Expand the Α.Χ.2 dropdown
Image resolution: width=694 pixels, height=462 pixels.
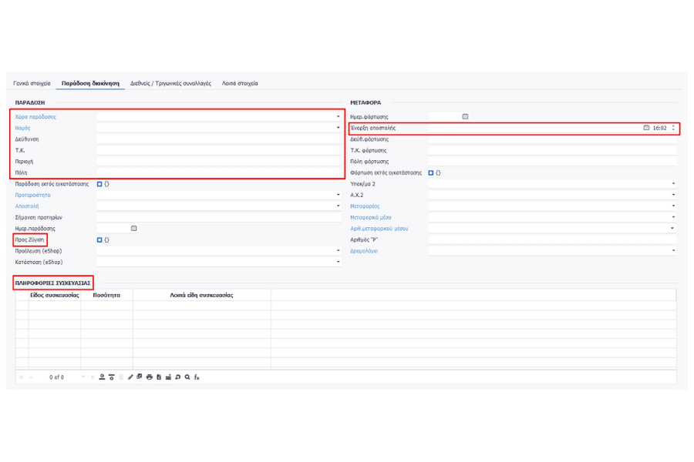click(673, 195)
